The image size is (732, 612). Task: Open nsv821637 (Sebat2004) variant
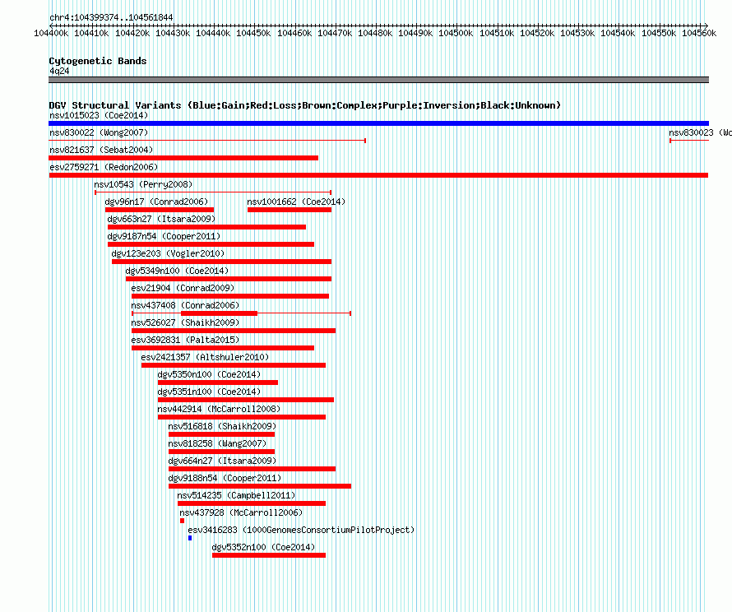[x=101, y=150]
